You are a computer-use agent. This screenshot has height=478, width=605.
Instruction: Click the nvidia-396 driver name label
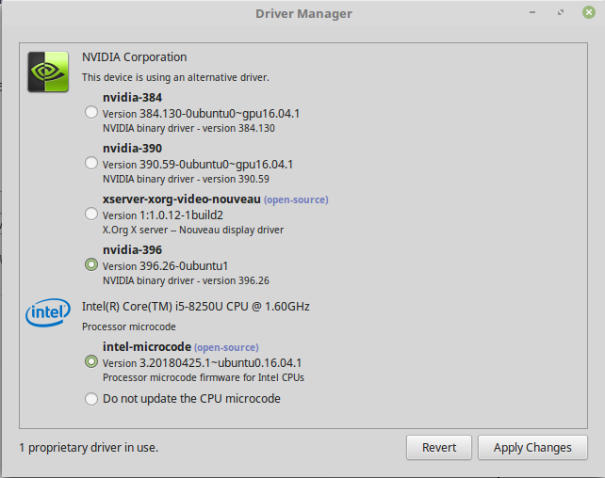point(132,250)
